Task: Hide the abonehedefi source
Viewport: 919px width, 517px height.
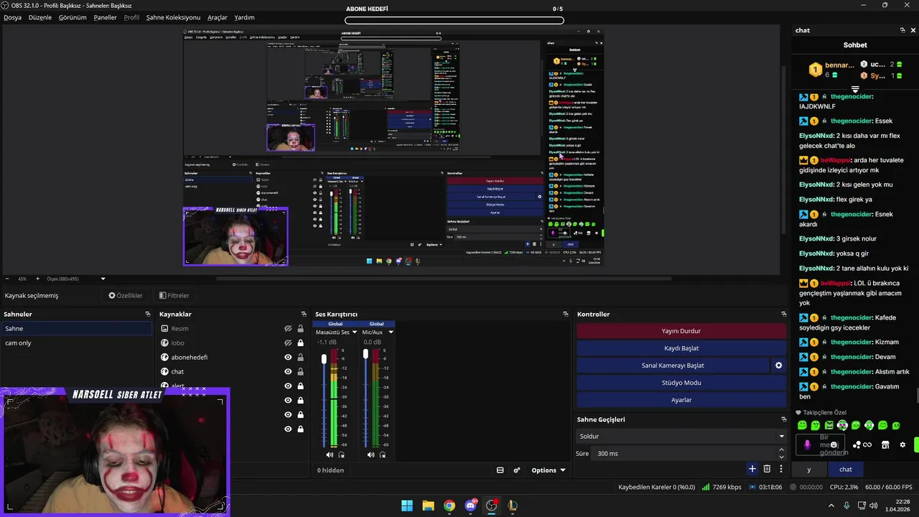Action: 288,357
